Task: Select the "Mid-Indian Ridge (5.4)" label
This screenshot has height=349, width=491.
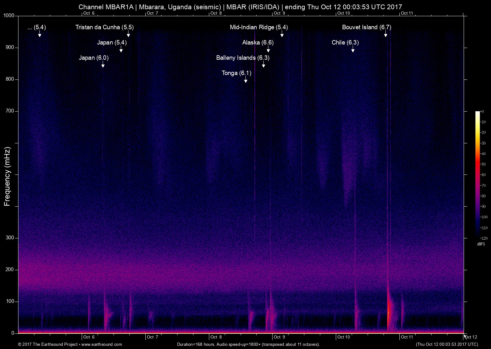Action: (259, 27)
